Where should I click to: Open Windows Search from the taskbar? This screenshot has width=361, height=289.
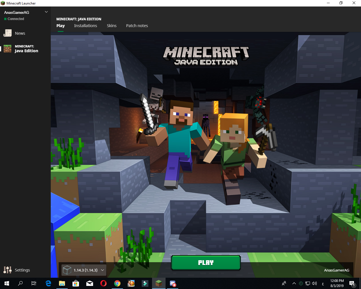point(20,283)
